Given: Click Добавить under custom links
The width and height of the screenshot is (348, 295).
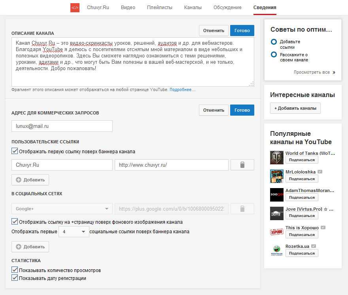Looking at the screenshot, I should pyautogui.click(x=30, y=180).
